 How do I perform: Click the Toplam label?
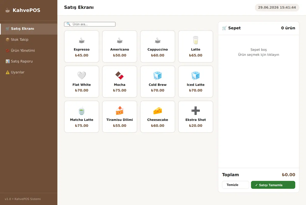pos(231,175)
